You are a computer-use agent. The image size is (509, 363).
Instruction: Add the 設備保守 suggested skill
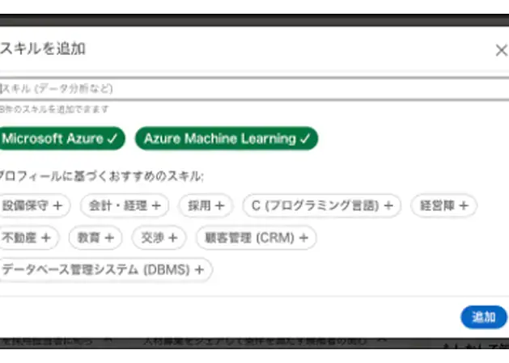tap(34, 205)
